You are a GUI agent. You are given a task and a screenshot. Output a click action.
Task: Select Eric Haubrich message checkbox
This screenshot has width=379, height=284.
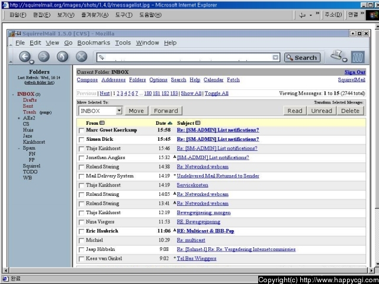(82, 231)
